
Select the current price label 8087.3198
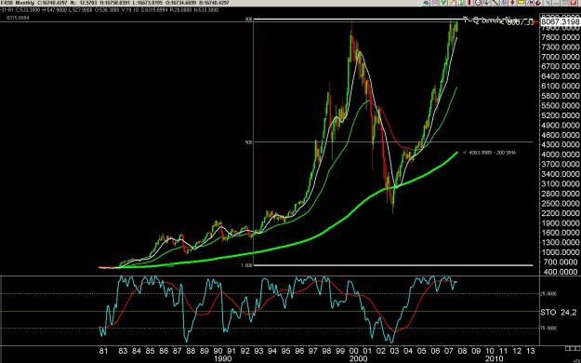click(x=560, y=21)
